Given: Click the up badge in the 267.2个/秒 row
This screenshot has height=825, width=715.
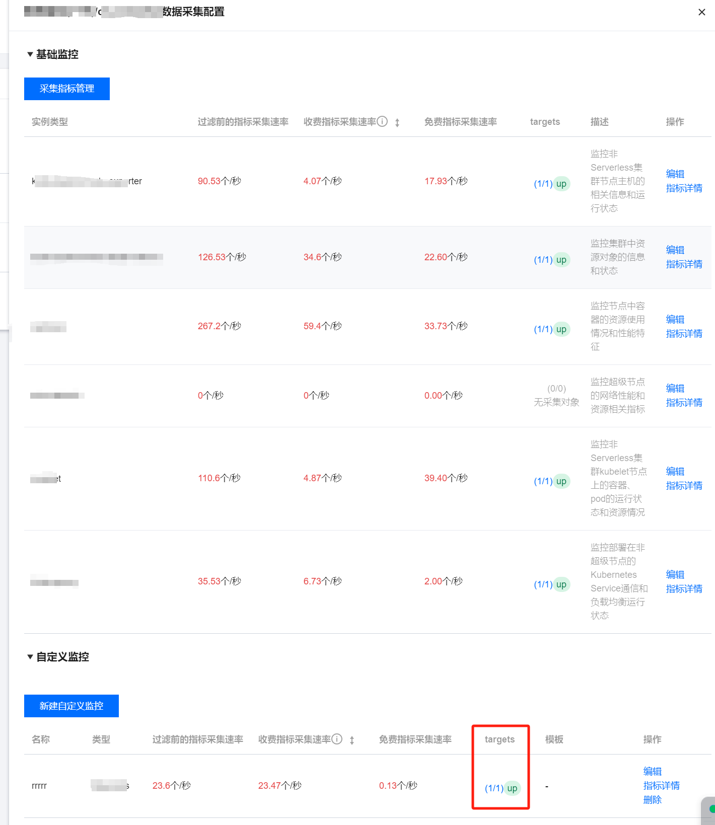Looking at the screenshot, I should click(561, 329).
